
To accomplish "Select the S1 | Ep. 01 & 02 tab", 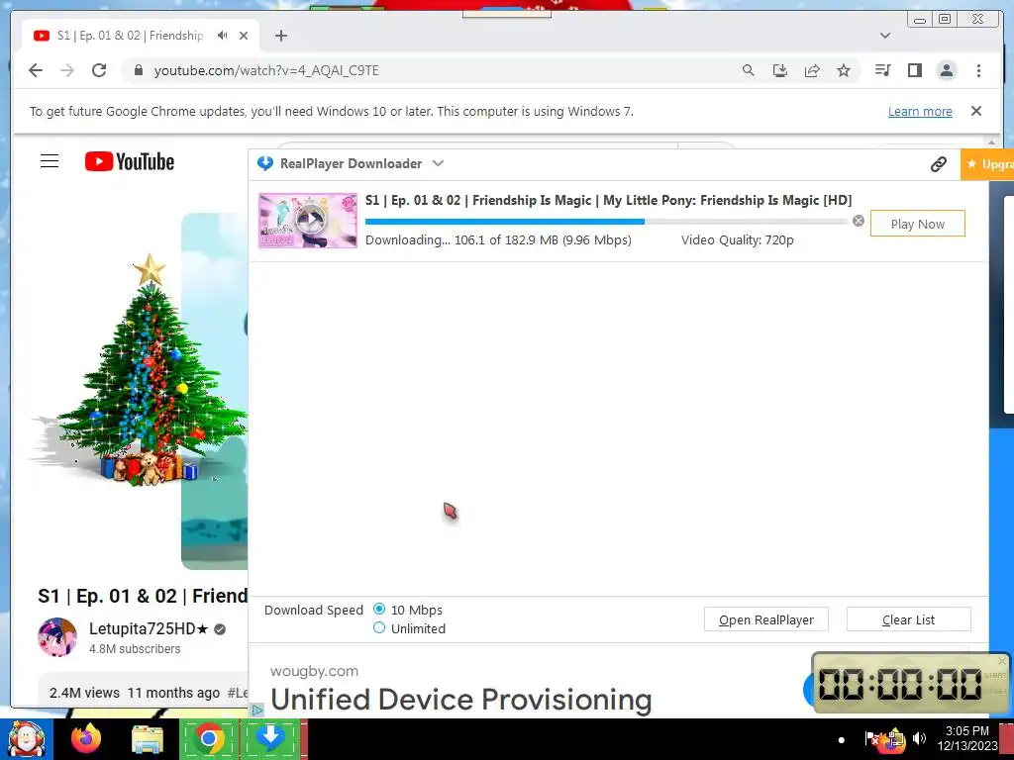I will click(130, 36).
